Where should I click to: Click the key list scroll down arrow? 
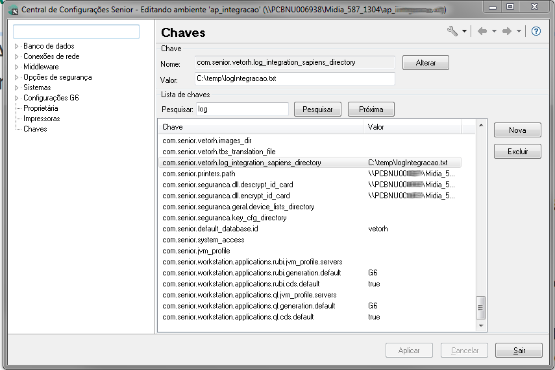tap(480, 326)
